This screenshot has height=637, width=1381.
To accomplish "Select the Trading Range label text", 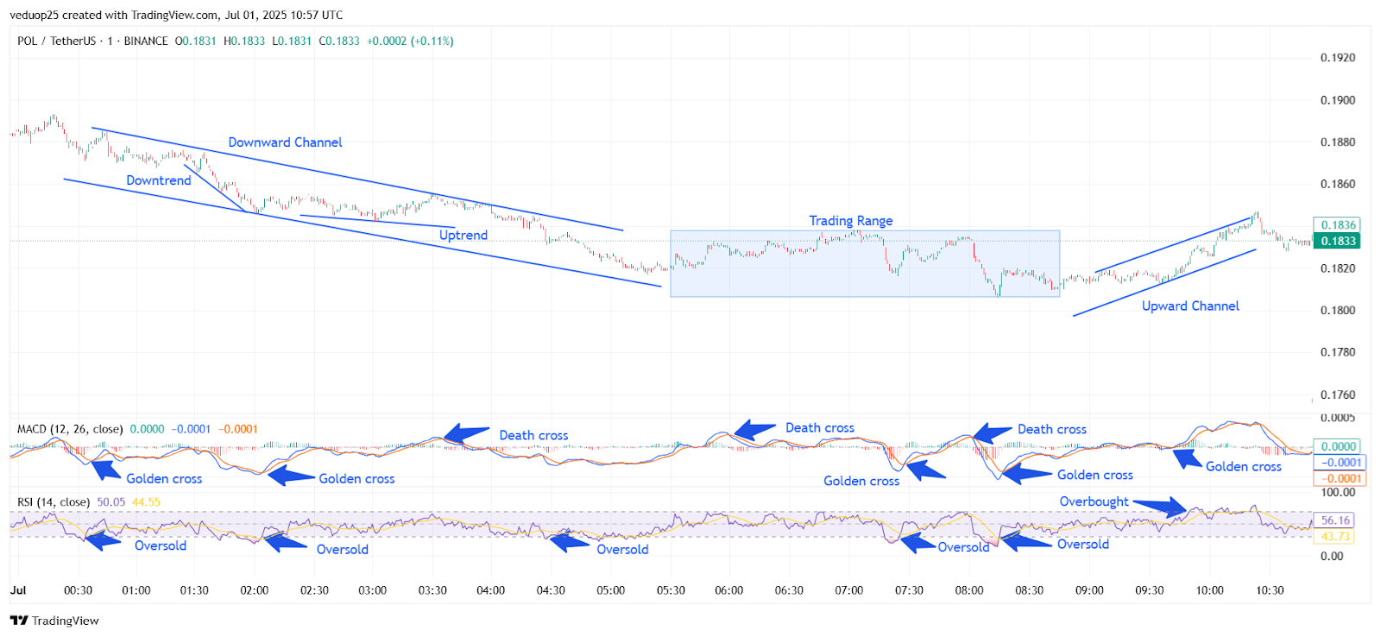I will click(x=851, y=221).
